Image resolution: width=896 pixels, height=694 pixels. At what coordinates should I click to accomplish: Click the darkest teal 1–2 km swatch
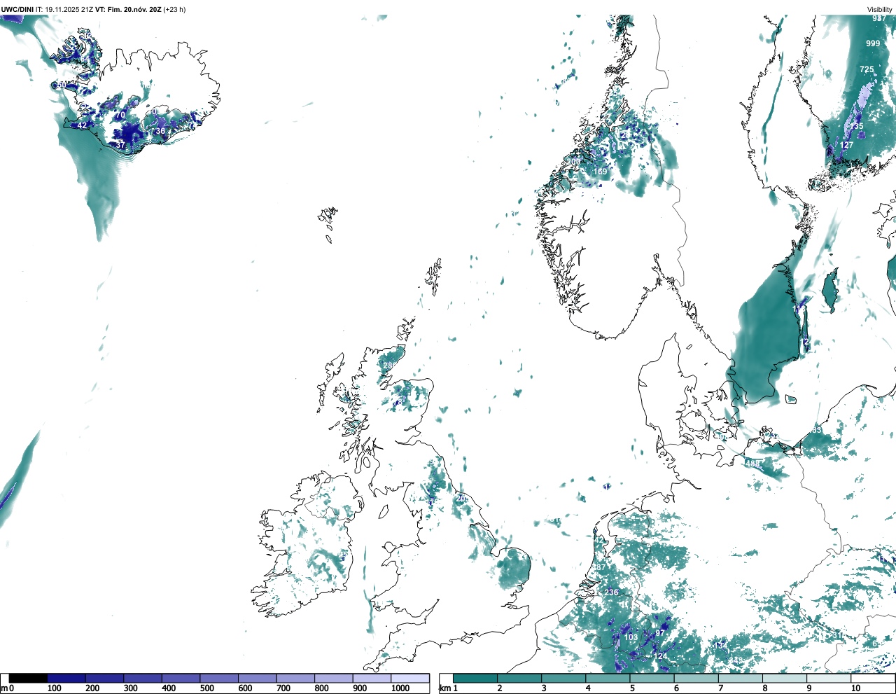point(475,678)
